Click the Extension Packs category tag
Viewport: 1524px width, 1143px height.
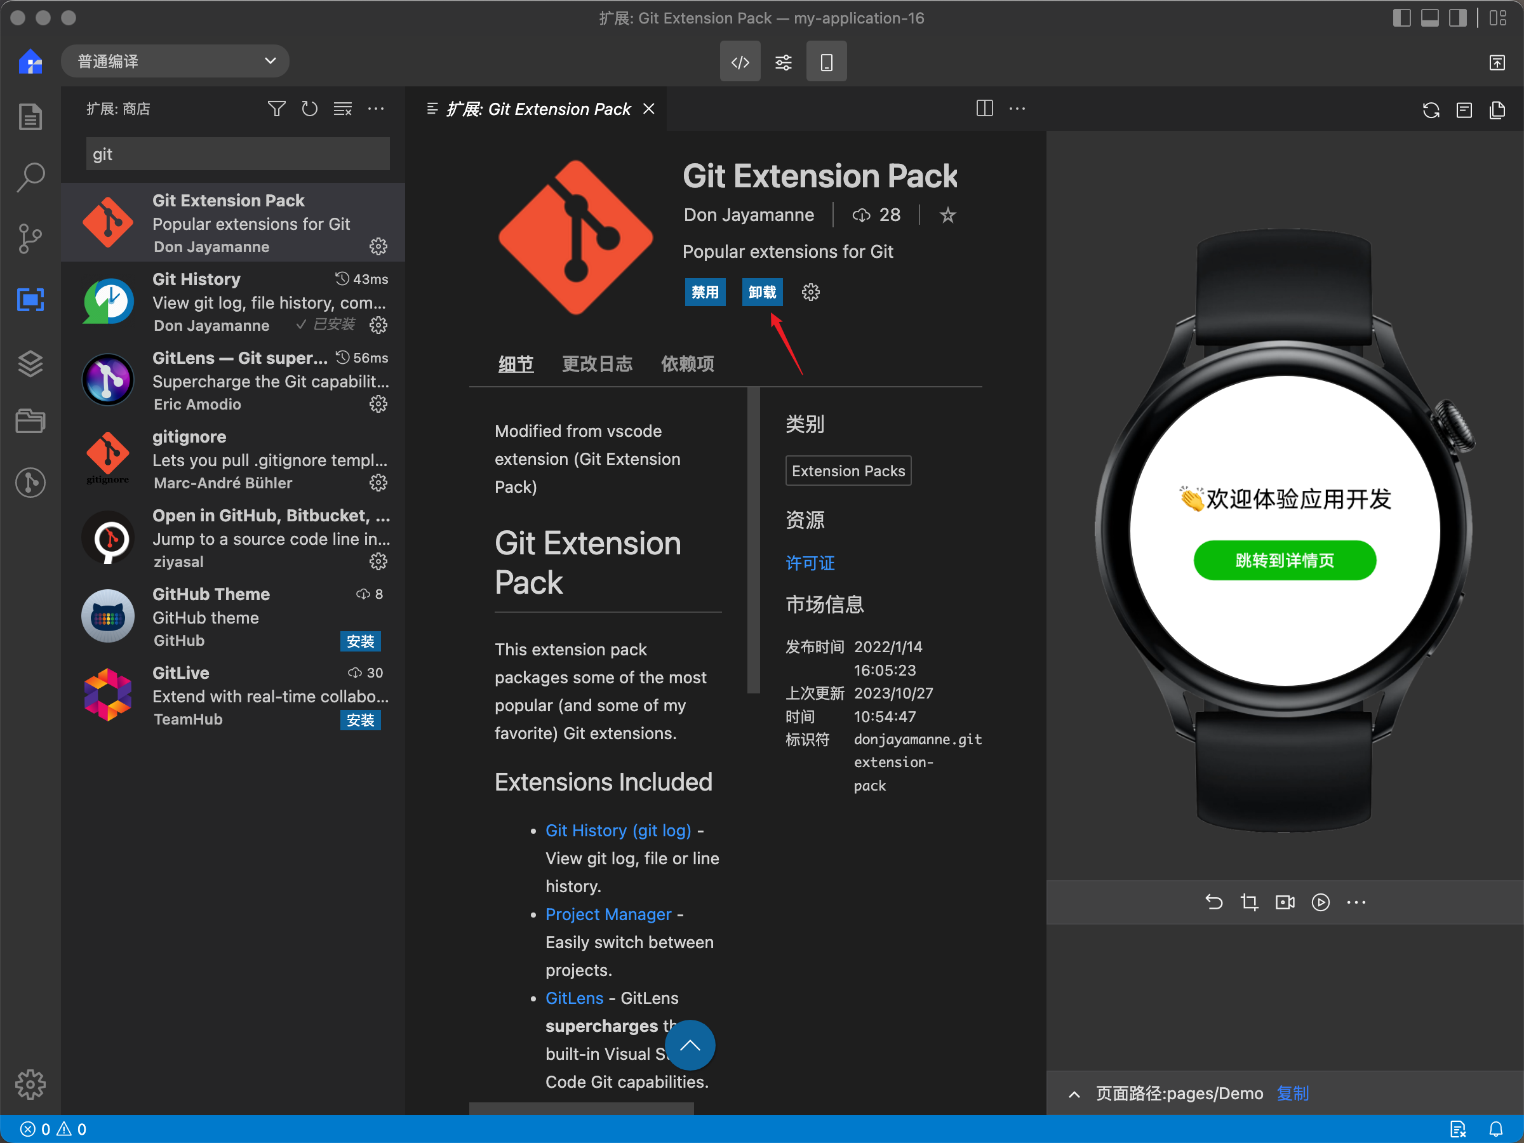click(848, 471)
